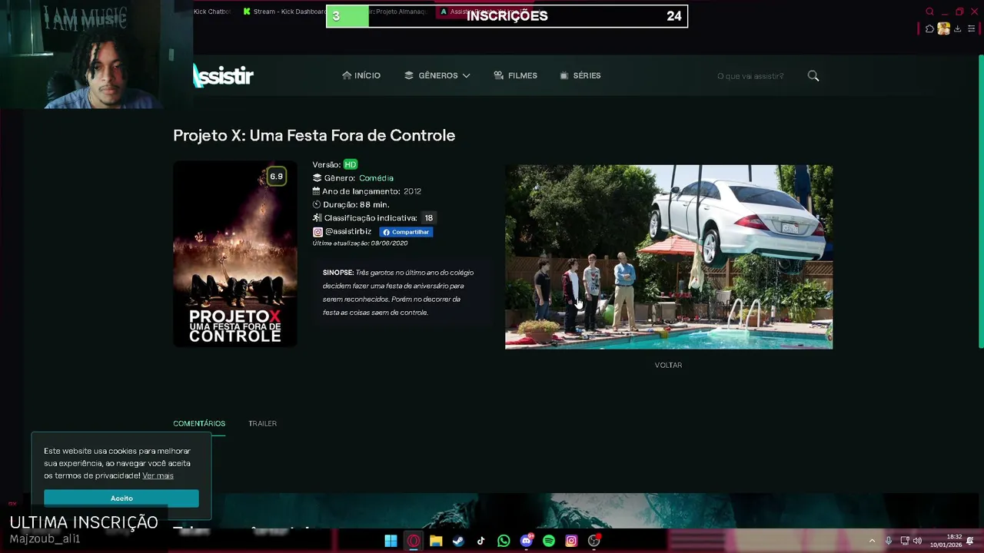This screenshot has height=553, width=984.
Task: Open the volume tray icon
Action: click(917, 541)
